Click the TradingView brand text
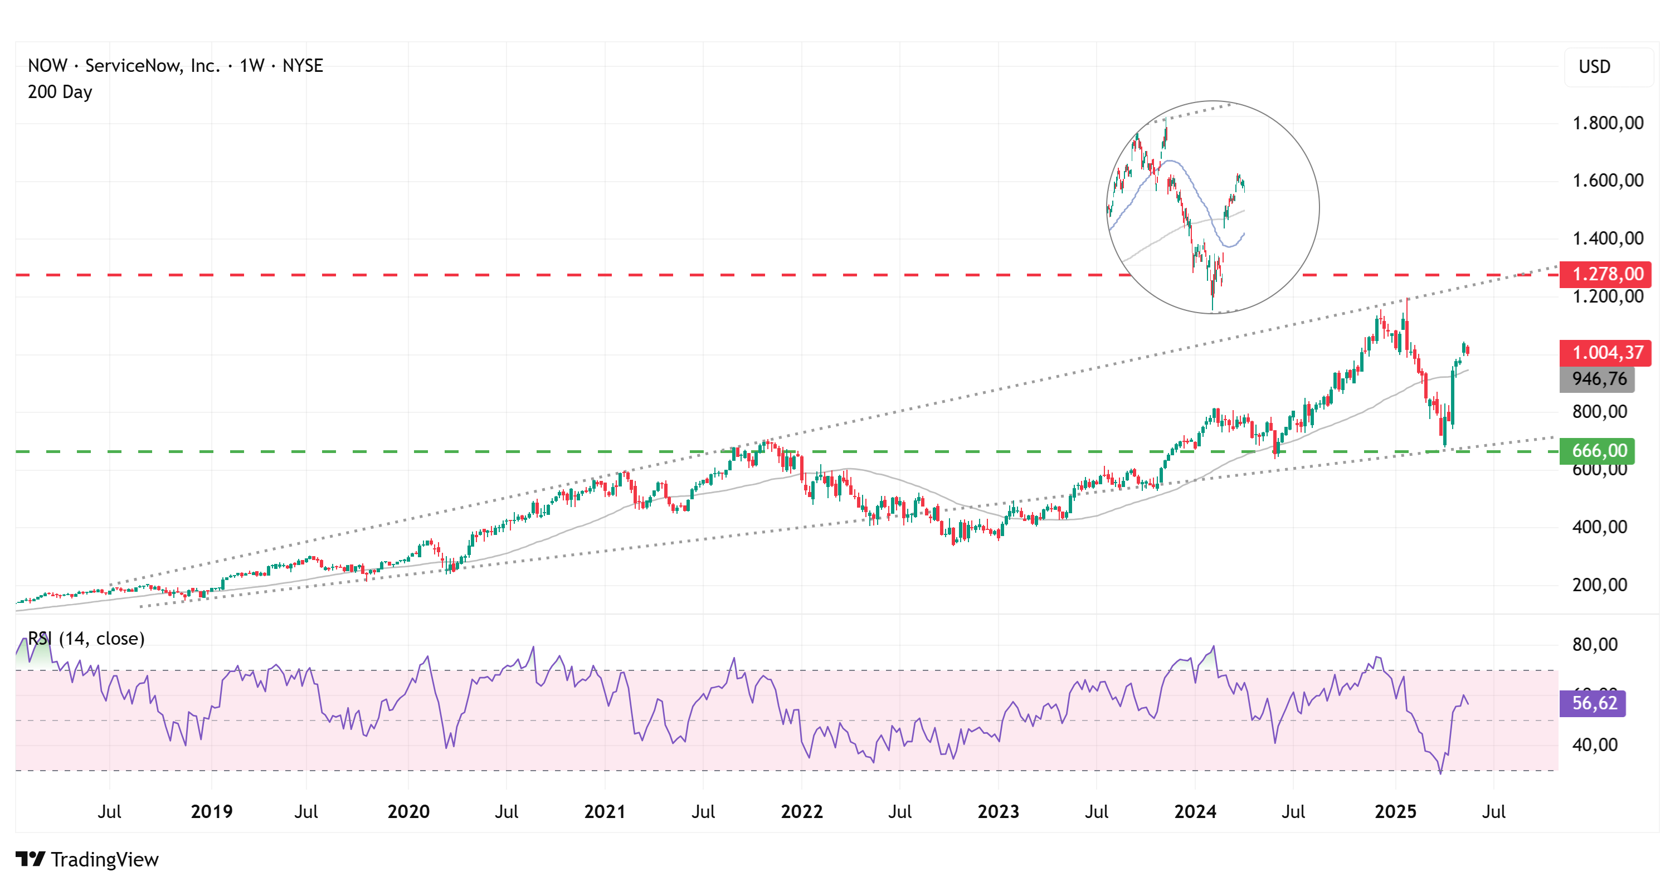Image resolution: width=1675 pixels, height=886 pixels. [x=105, y=859]
